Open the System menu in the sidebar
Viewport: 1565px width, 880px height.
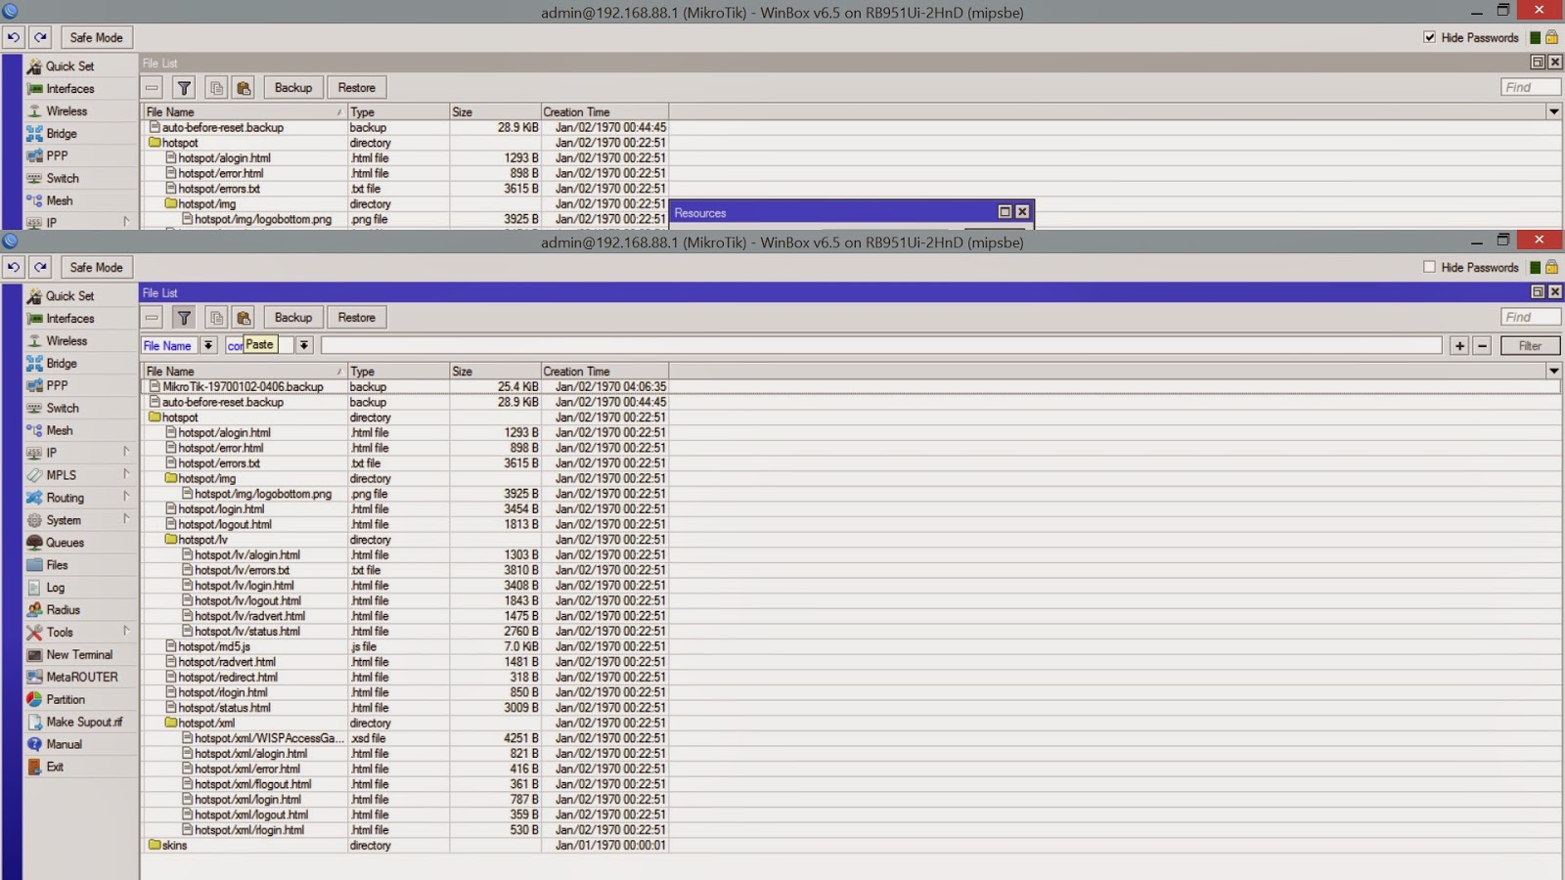point(64,520)
